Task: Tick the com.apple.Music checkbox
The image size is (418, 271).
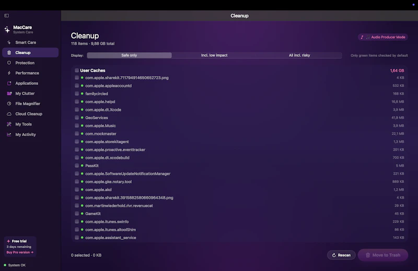Action: point(77,126)
